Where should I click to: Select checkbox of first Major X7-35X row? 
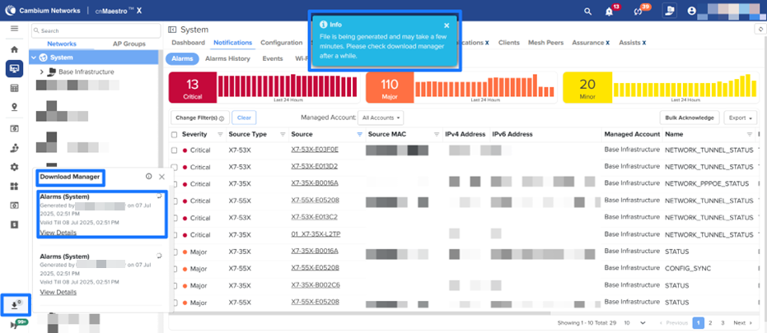pos(174,252)
